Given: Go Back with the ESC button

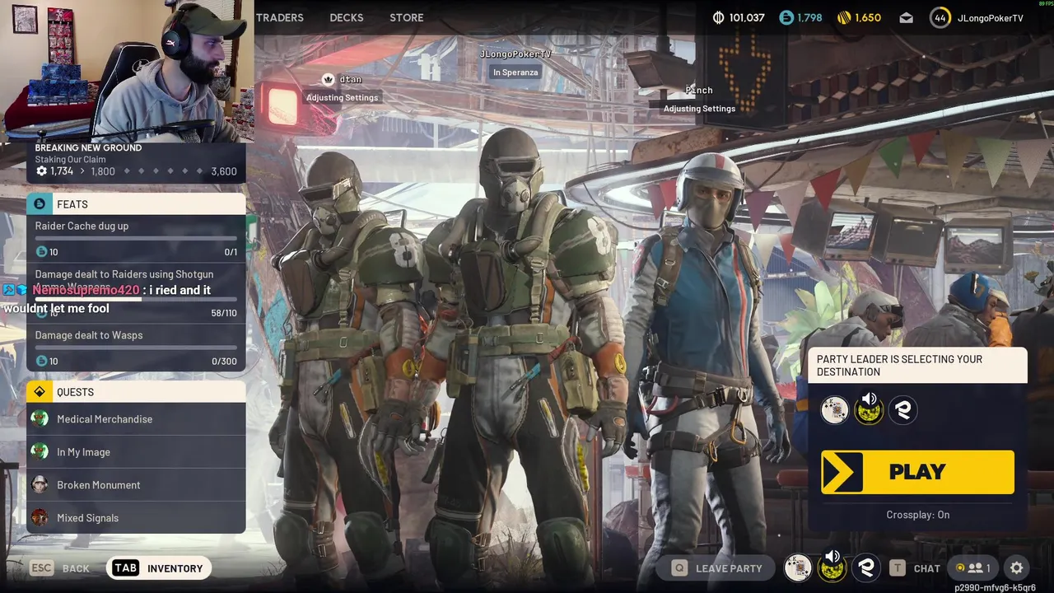Looking at the screenshot, I should (60, 568).
